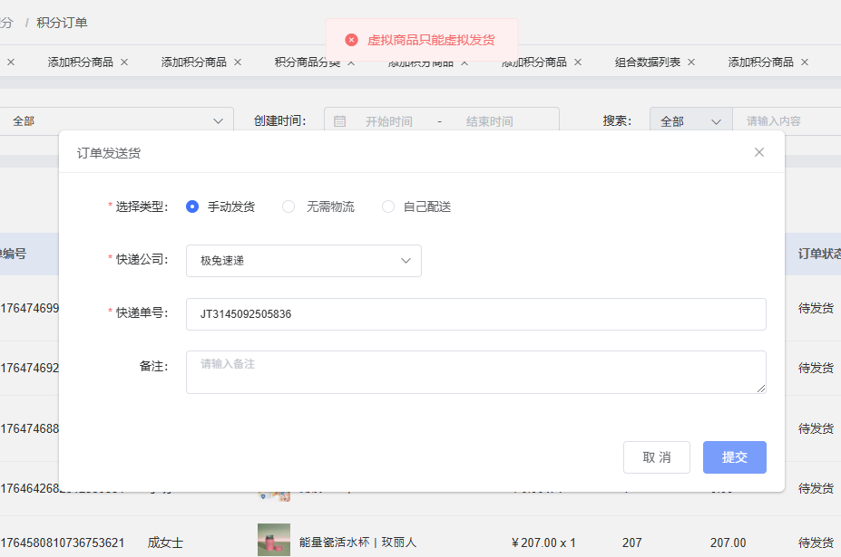
Task: Click the 开始时间 date input
Action: coord(388,121)
